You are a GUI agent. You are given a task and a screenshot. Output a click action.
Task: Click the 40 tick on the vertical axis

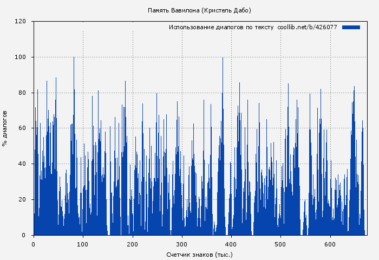(x=22, y=164)
